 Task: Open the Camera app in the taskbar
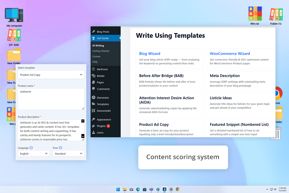(x=132, y=189)
